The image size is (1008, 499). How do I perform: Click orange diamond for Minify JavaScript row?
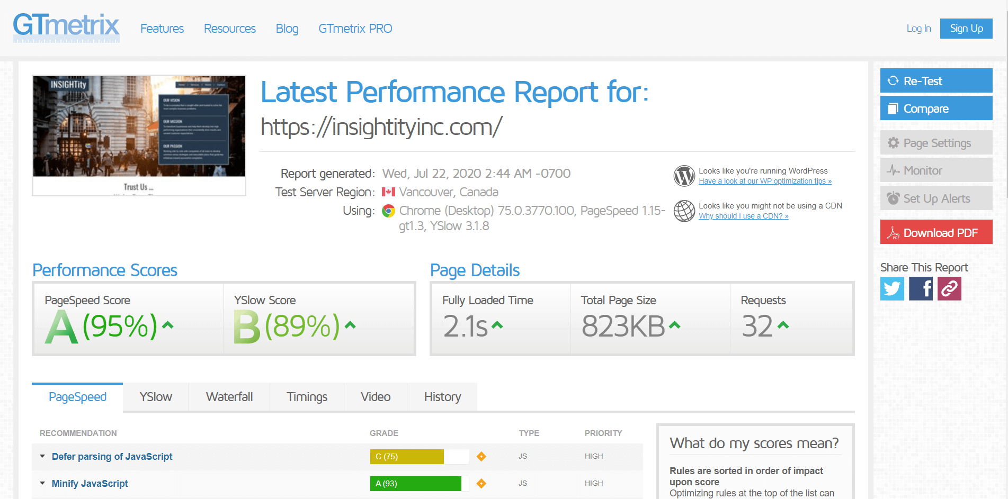(x=481, y=483)
